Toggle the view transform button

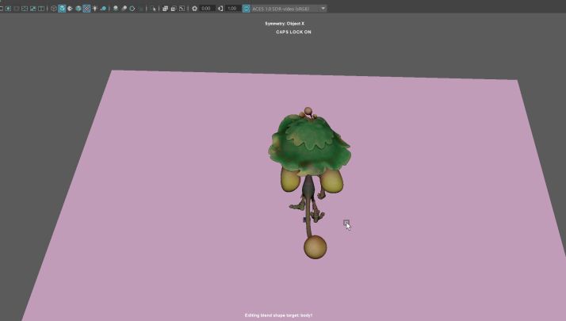click(247, 8)
